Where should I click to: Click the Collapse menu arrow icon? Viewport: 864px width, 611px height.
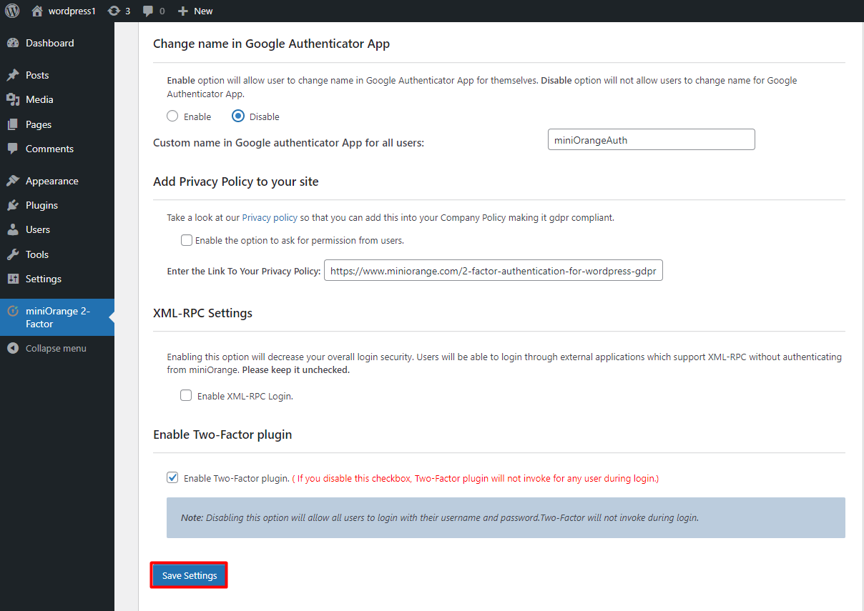13,348
